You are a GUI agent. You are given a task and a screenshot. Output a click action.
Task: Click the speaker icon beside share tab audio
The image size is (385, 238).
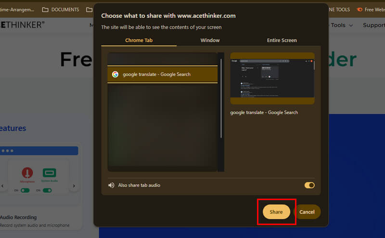[111, 185]
